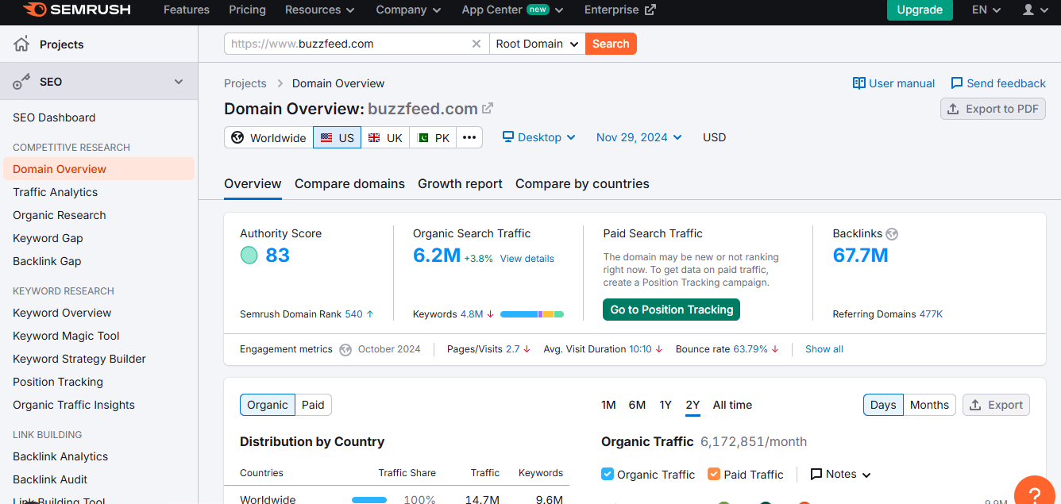The height and width of the screenshot is (504, 1061).
Task: Click the Worldwide globe icon
Action: tap(237, 137)
